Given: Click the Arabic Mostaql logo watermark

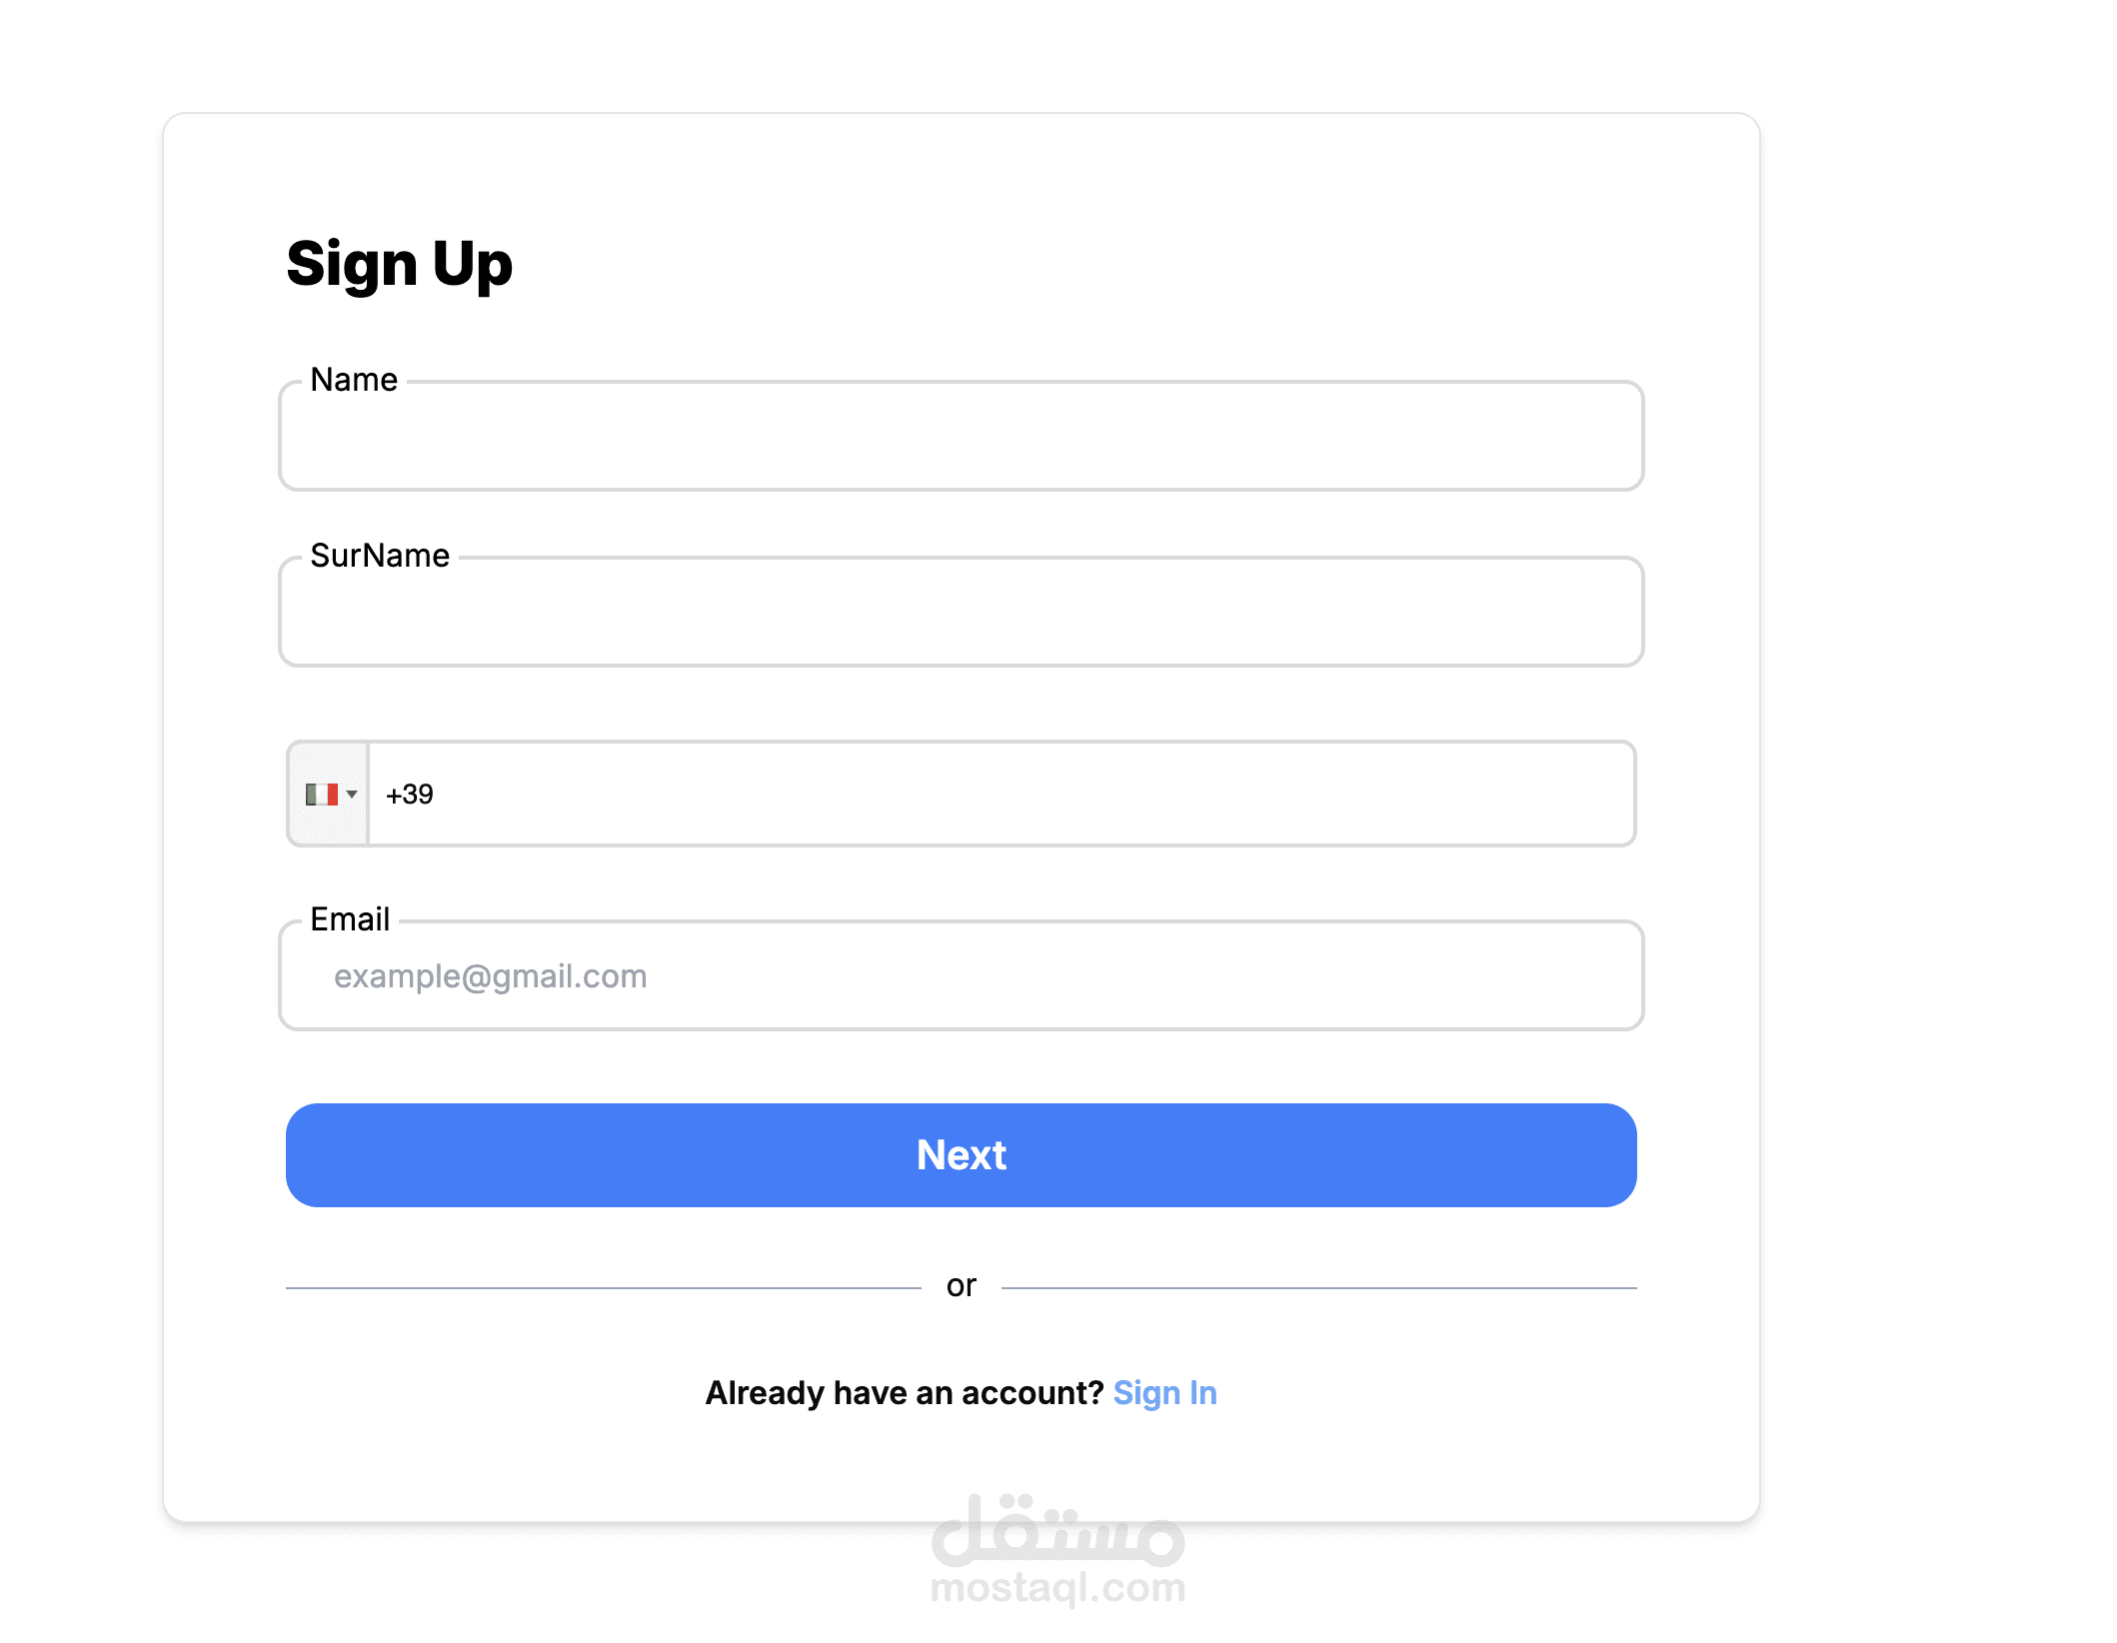Looking at the screenshot, I should [x=1058, y=1530].
